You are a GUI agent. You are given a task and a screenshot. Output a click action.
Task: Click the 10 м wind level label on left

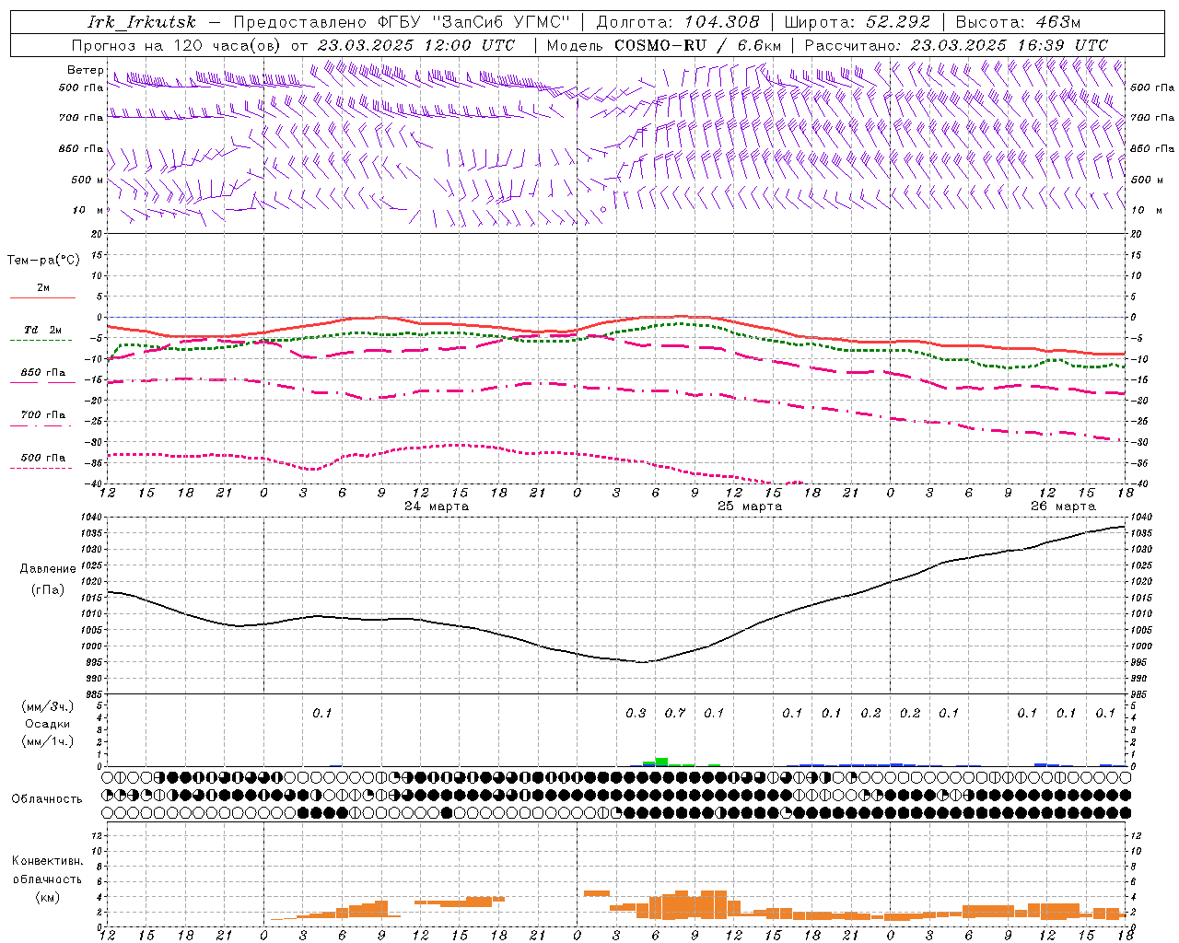tap(88, 210)
